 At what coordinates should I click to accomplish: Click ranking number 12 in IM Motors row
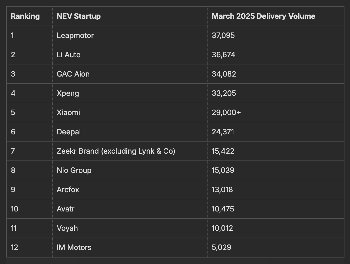pos(15,247)
